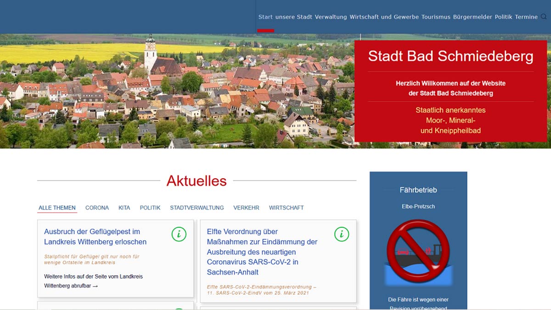Open the Bürgermelder menu item
Image resolution: width=551 pixels, height=310 pixels.
[471, 17]
